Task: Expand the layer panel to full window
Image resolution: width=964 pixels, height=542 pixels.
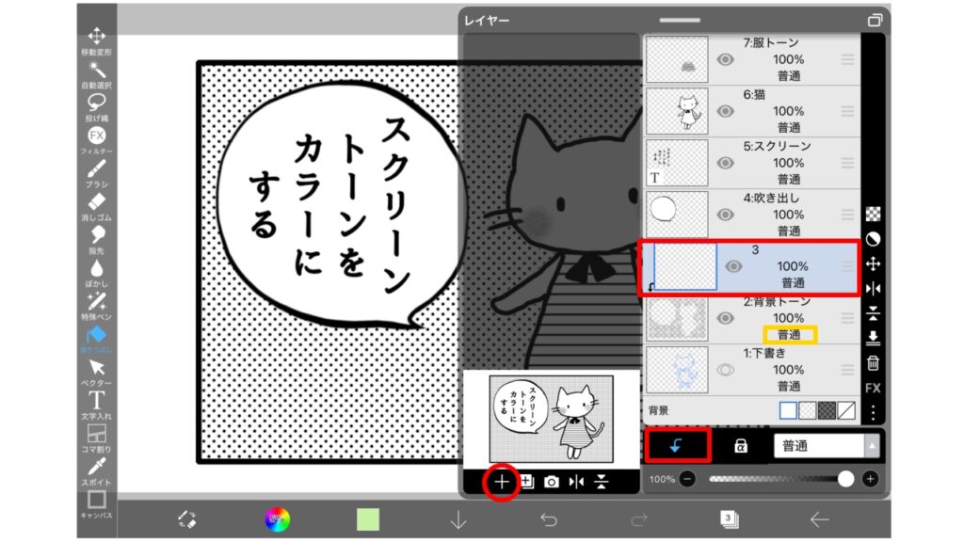Action: [x=876, y=20]
